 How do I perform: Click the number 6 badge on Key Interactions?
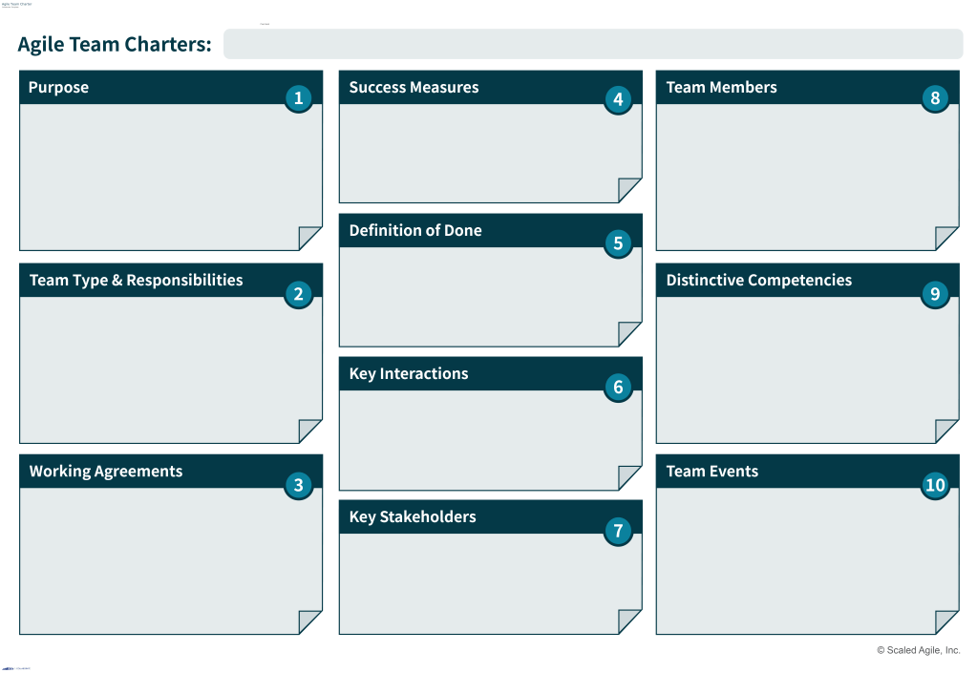(x=618, y=387)
